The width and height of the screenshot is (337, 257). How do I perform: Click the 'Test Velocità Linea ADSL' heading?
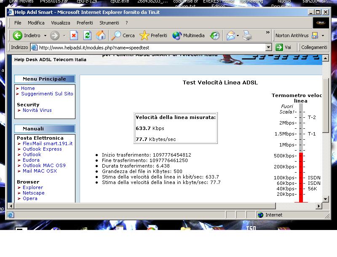click(x=220, y=83)
